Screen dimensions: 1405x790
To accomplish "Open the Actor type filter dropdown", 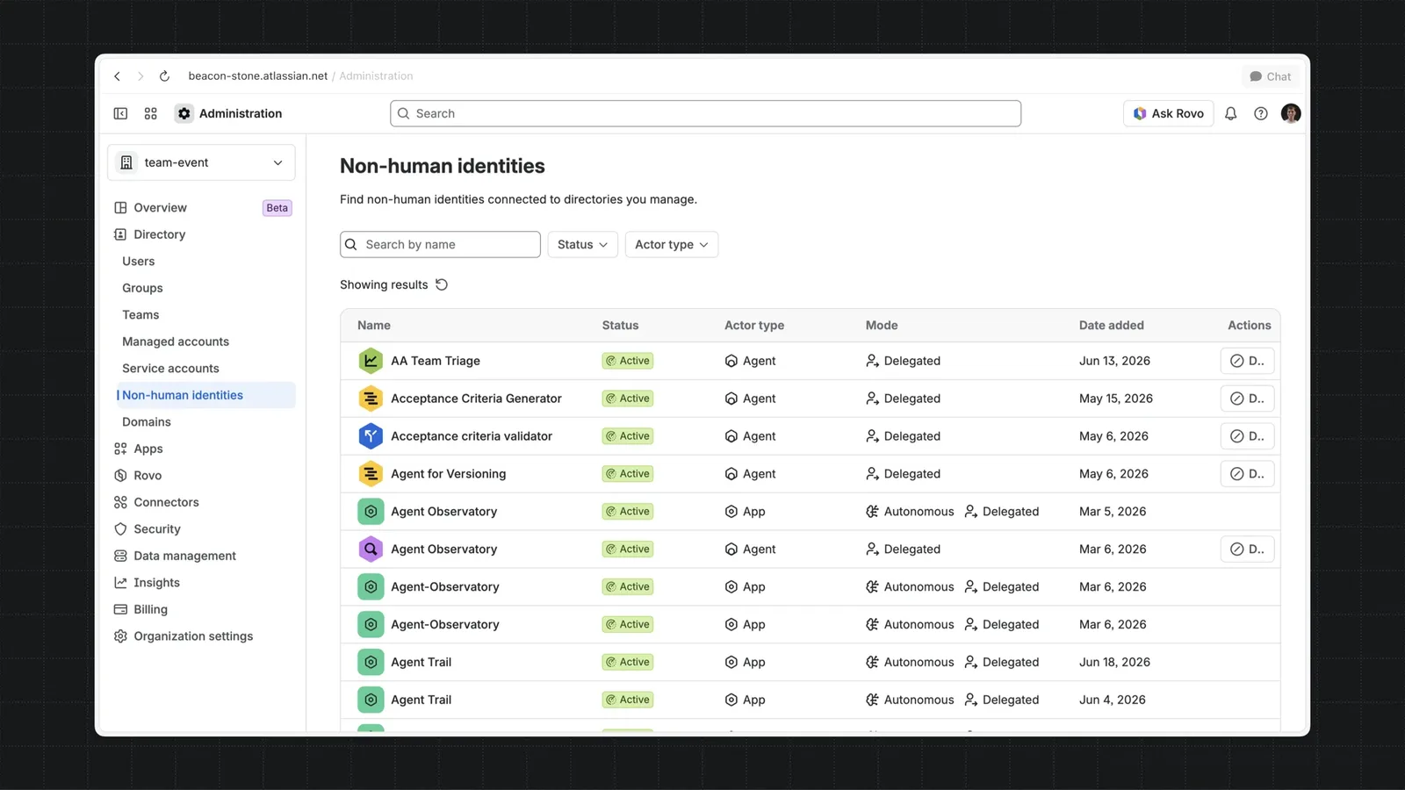I will [x=672, y=245].
